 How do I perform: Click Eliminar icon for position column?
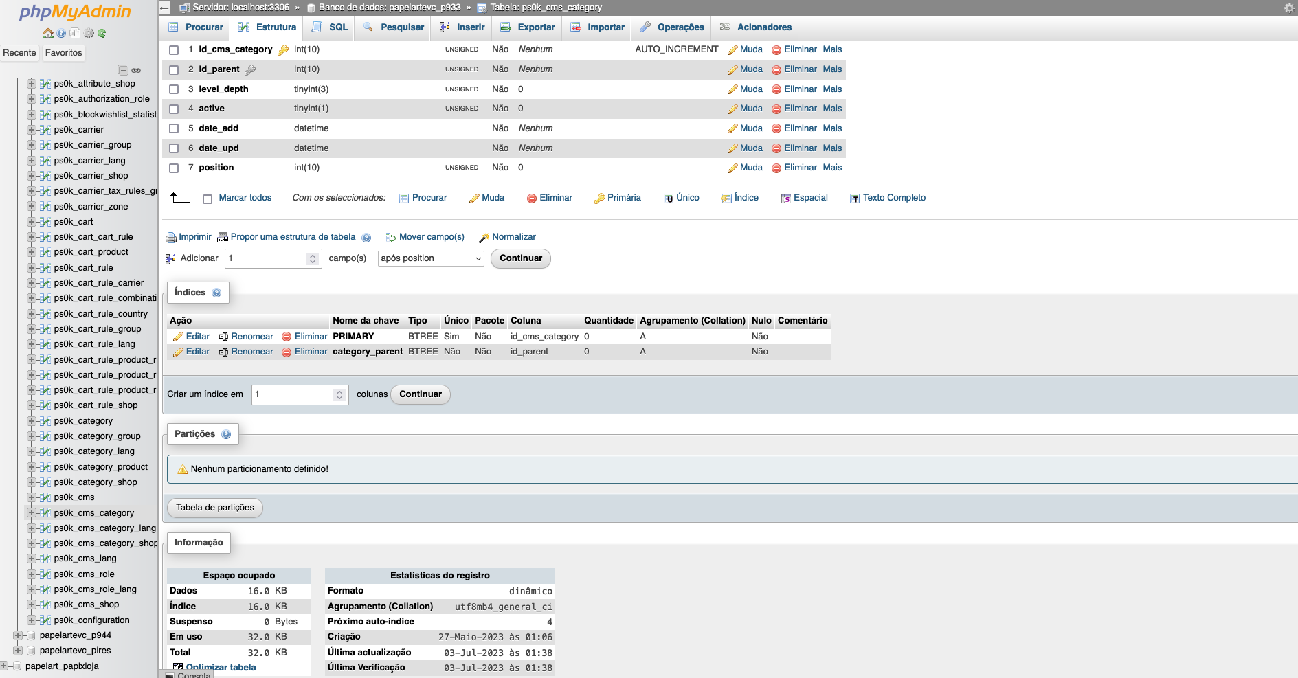coord(776,168)
